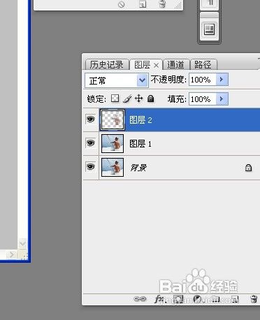Select the 图层 1 layer name
The height and width of the screenshot is (320, 260).
click(140, 144)
